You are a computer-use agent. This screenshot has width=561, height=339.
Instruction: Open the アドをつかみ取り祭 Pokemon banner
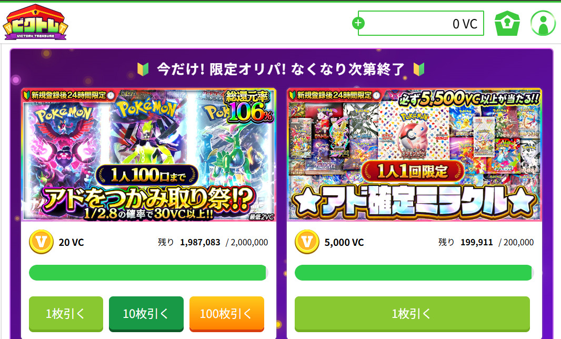tap(148, 155)
